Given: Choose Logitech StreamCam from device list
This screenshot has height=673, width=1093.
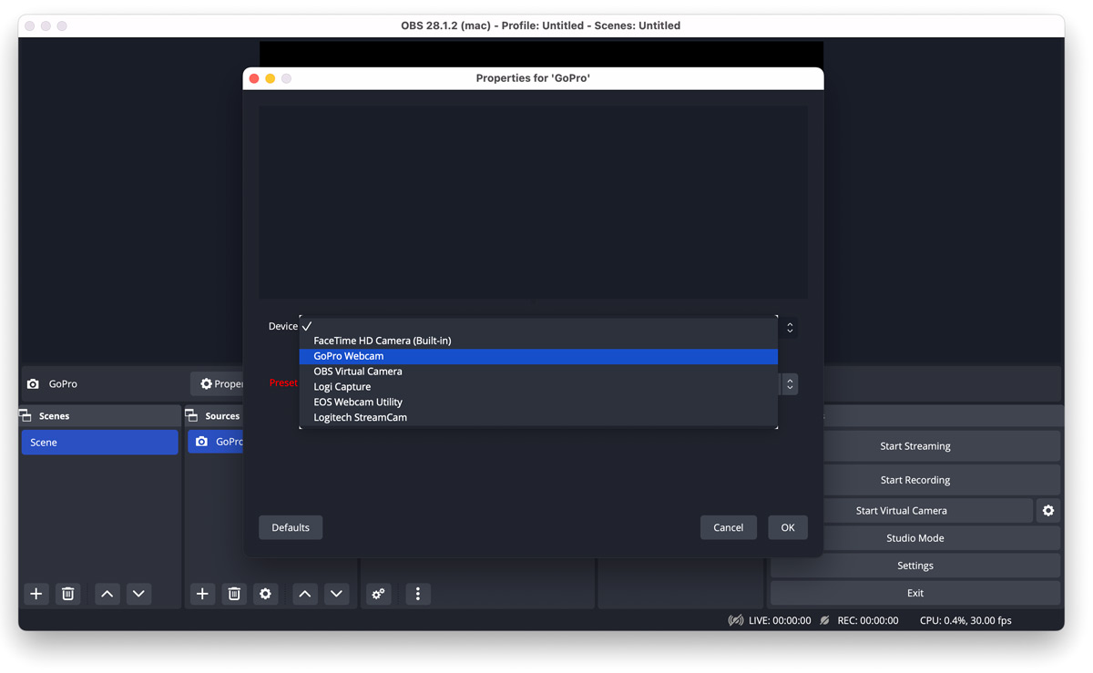Looking at the screenshot, I should click(360, 417).
